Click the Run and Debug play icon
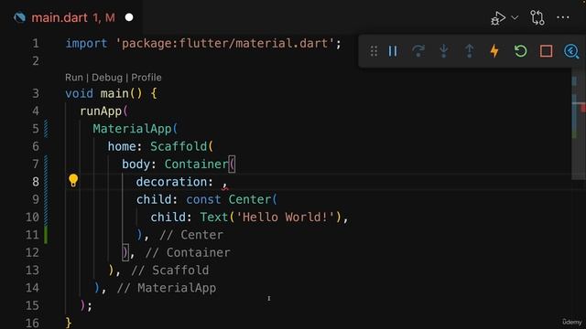The width and height of the screenshot is (586, 329). [498, 18]
